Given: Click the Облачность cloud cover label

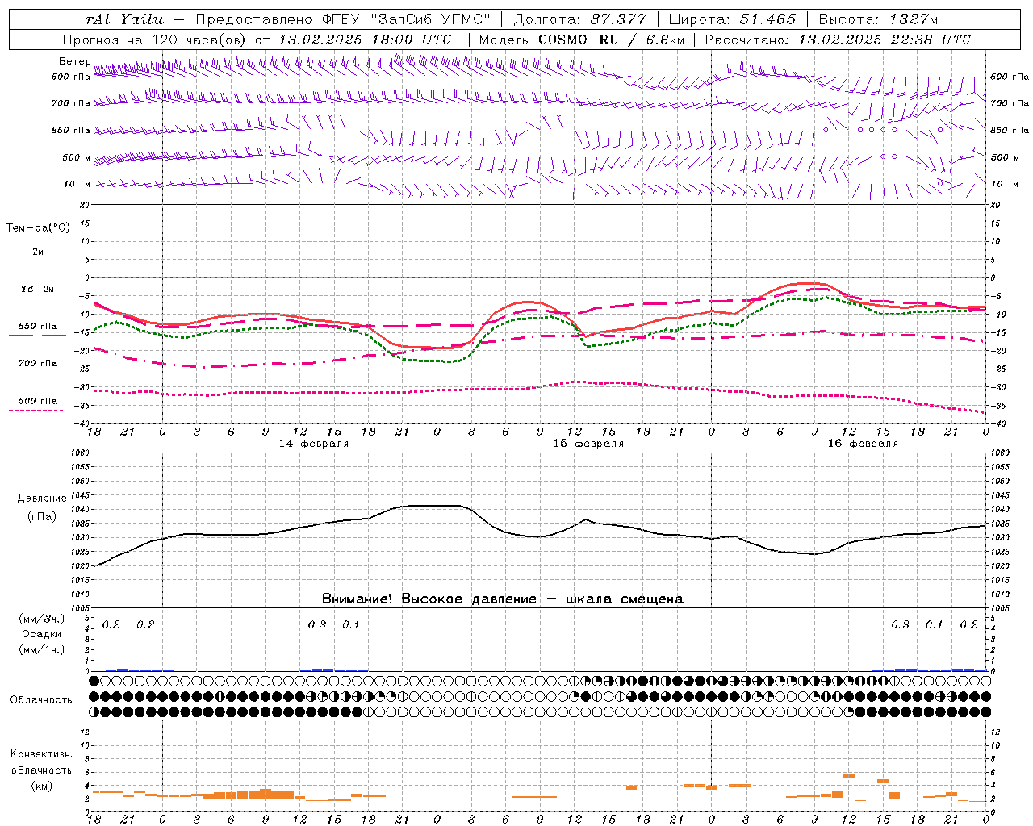Looking at the screenshot, I should point(41,699).
